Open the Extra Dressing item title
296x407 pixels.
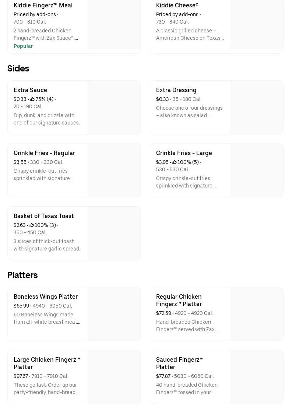click(x=176, y=90)
